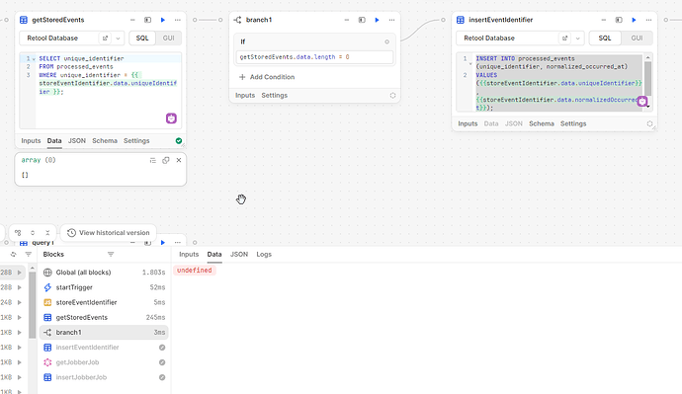The width and height of the screenshot is (682, 394).
Task: Open Retool Database resource link in getStoredEvents
Action: 105,39
